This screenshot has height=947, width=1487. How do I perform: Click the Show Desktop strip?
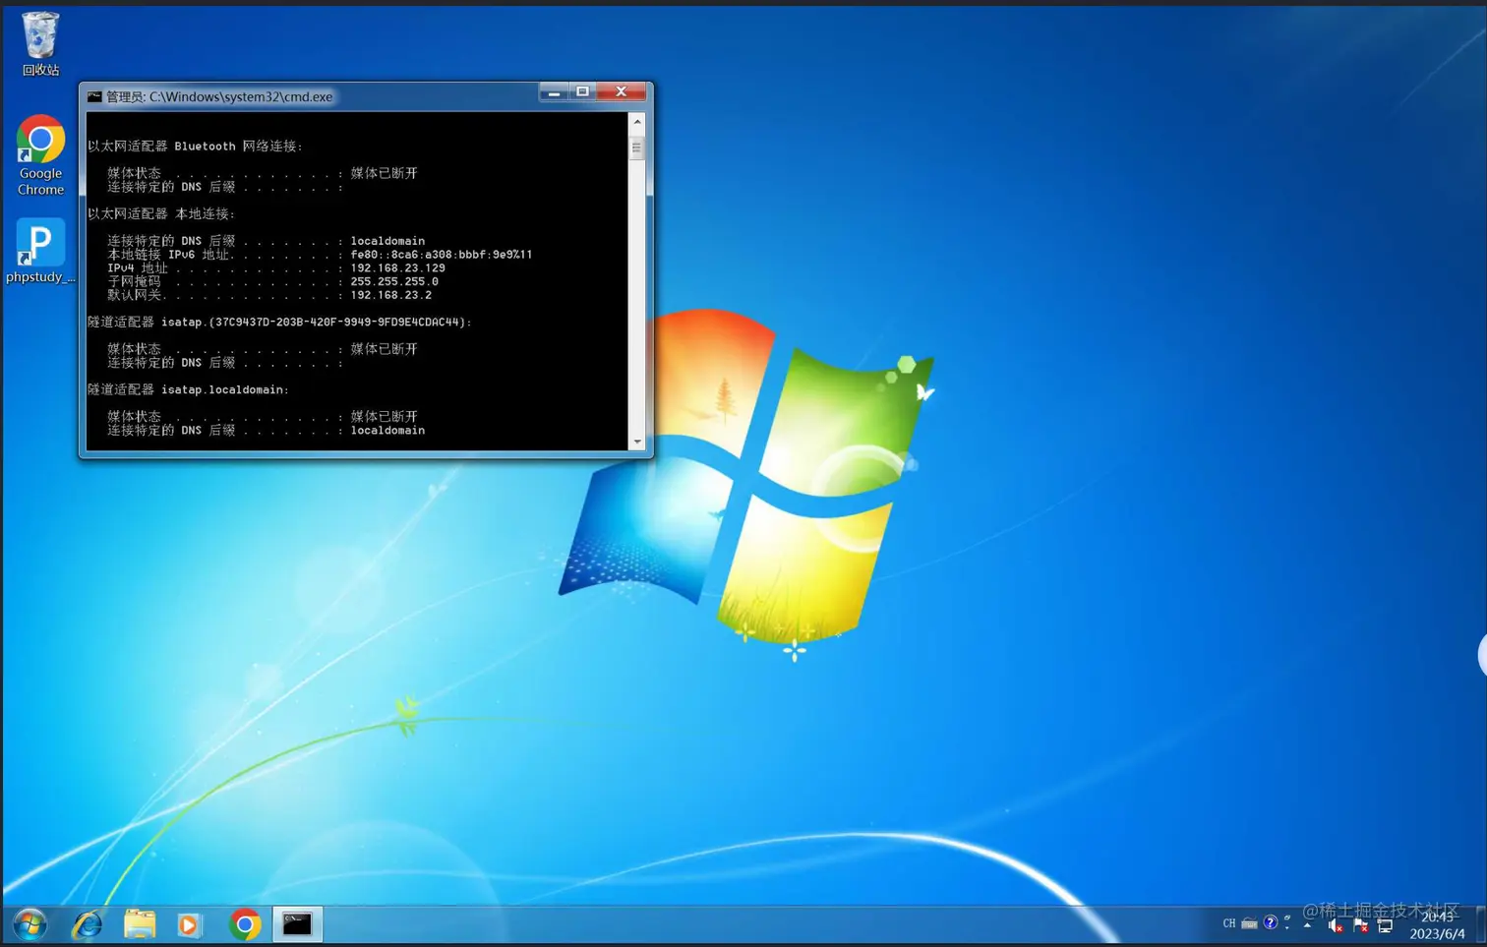click(x=1480, y=924)
